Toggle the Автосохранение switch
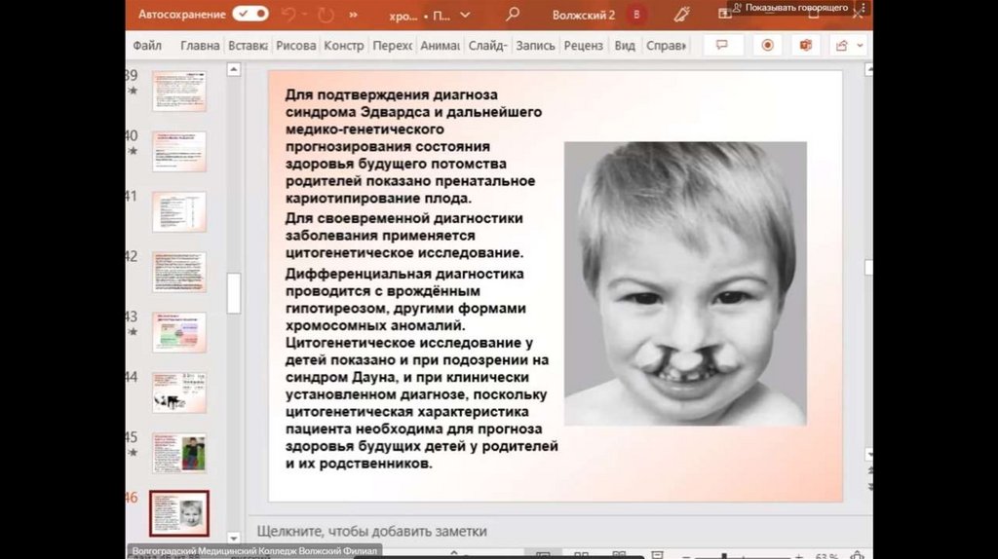 pos(249,15)
